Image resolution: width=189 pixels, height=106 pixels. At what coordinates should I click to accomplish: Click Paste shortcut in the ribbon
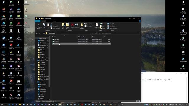55,28
